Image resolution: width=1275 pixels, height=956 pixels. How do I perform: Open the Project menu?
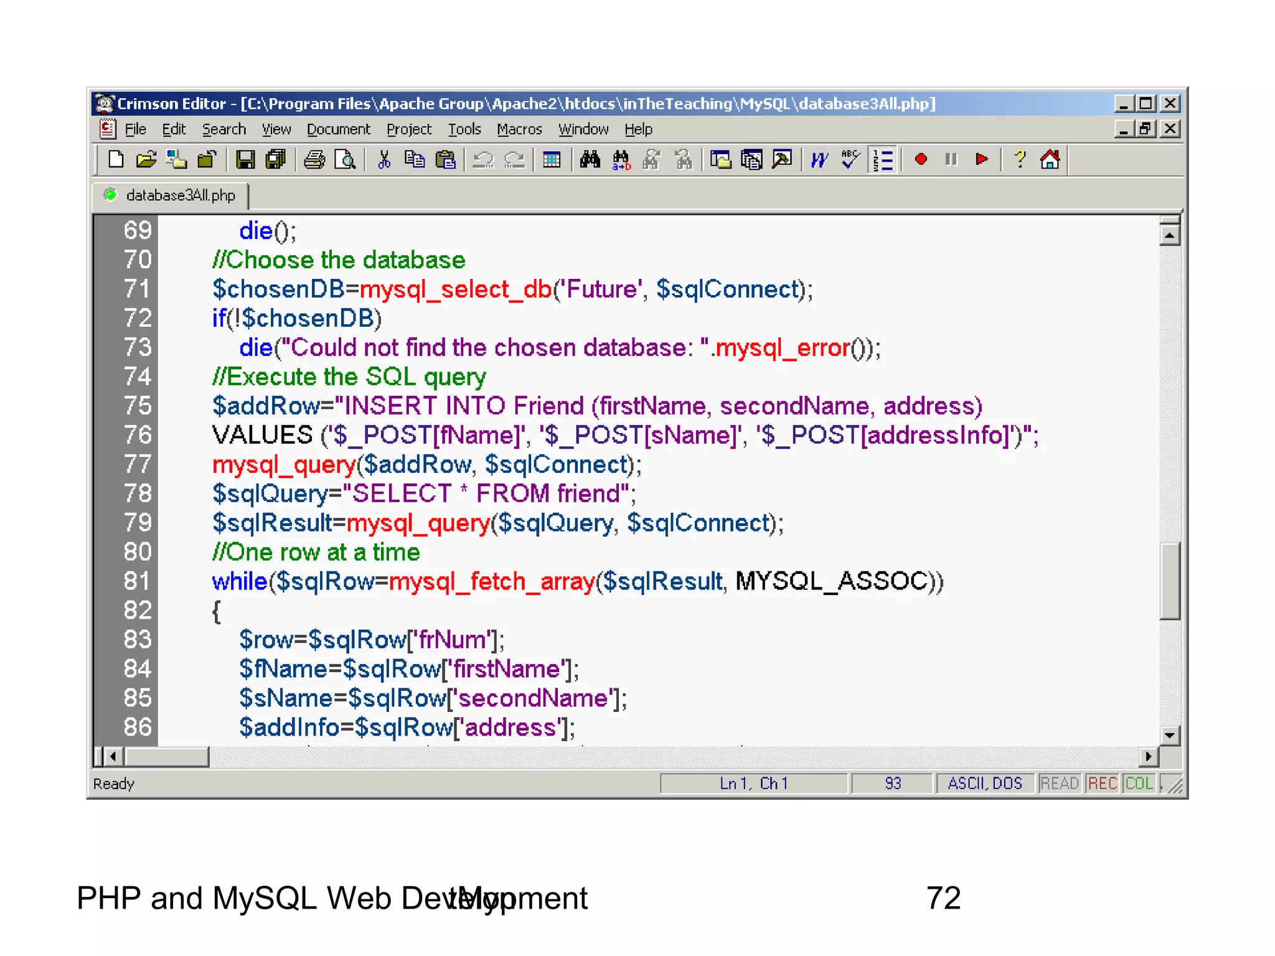pyautogui.click(x=409, y=129)
